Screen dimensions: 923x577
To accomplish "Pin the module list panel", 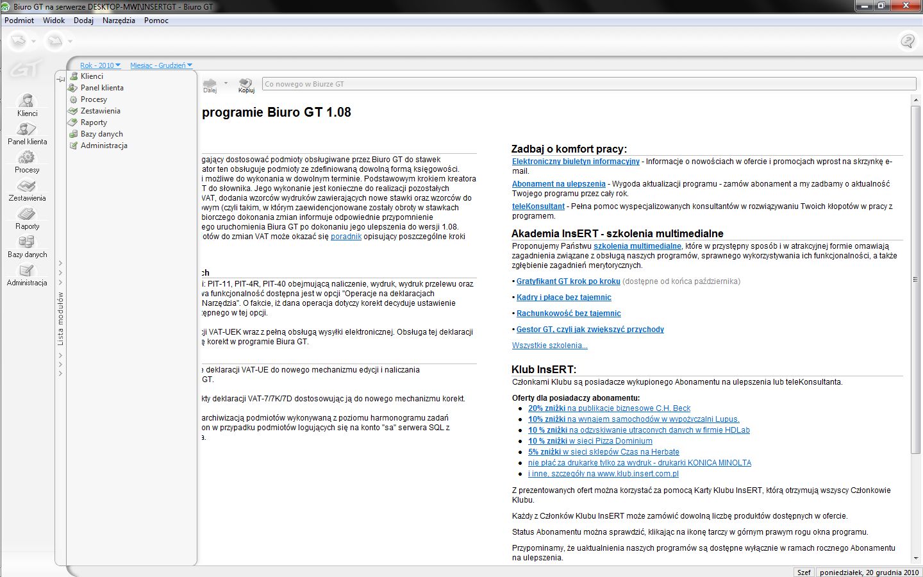I will [61, 79].
